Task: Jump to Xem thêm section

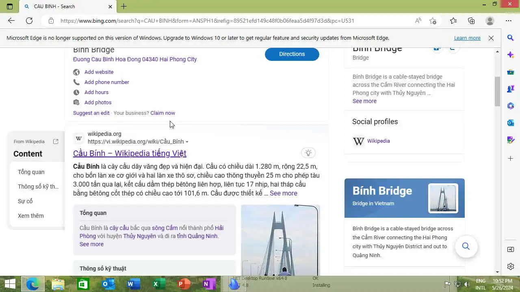Action: [30, 216]
